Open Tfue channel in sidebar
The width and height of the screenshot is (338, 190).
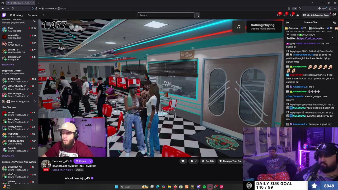(19, 30)
